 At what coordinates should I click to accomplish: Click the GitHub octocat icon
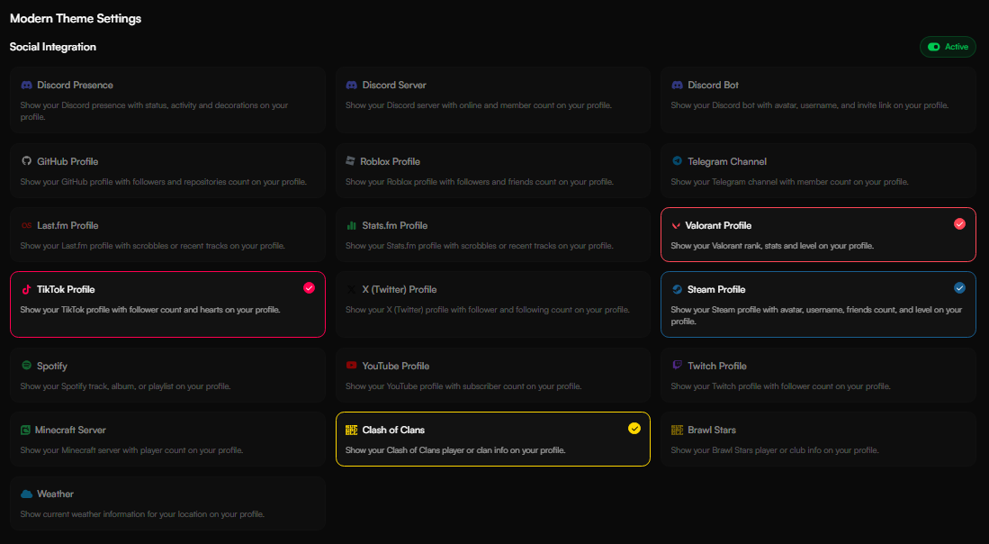pyautogui.click(x=26, y=161)
